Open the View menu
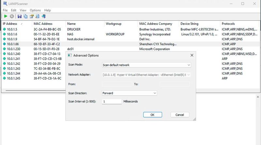The width and height of the screenshot is (261, 145). point(23,10)
